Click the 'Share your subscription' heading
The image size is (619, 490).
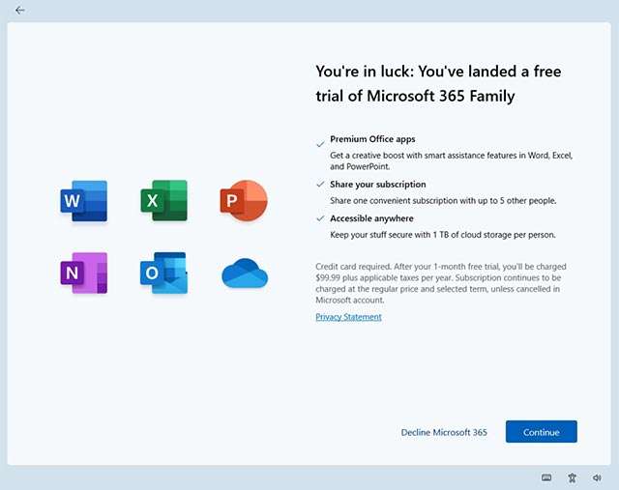pos(378,185)
